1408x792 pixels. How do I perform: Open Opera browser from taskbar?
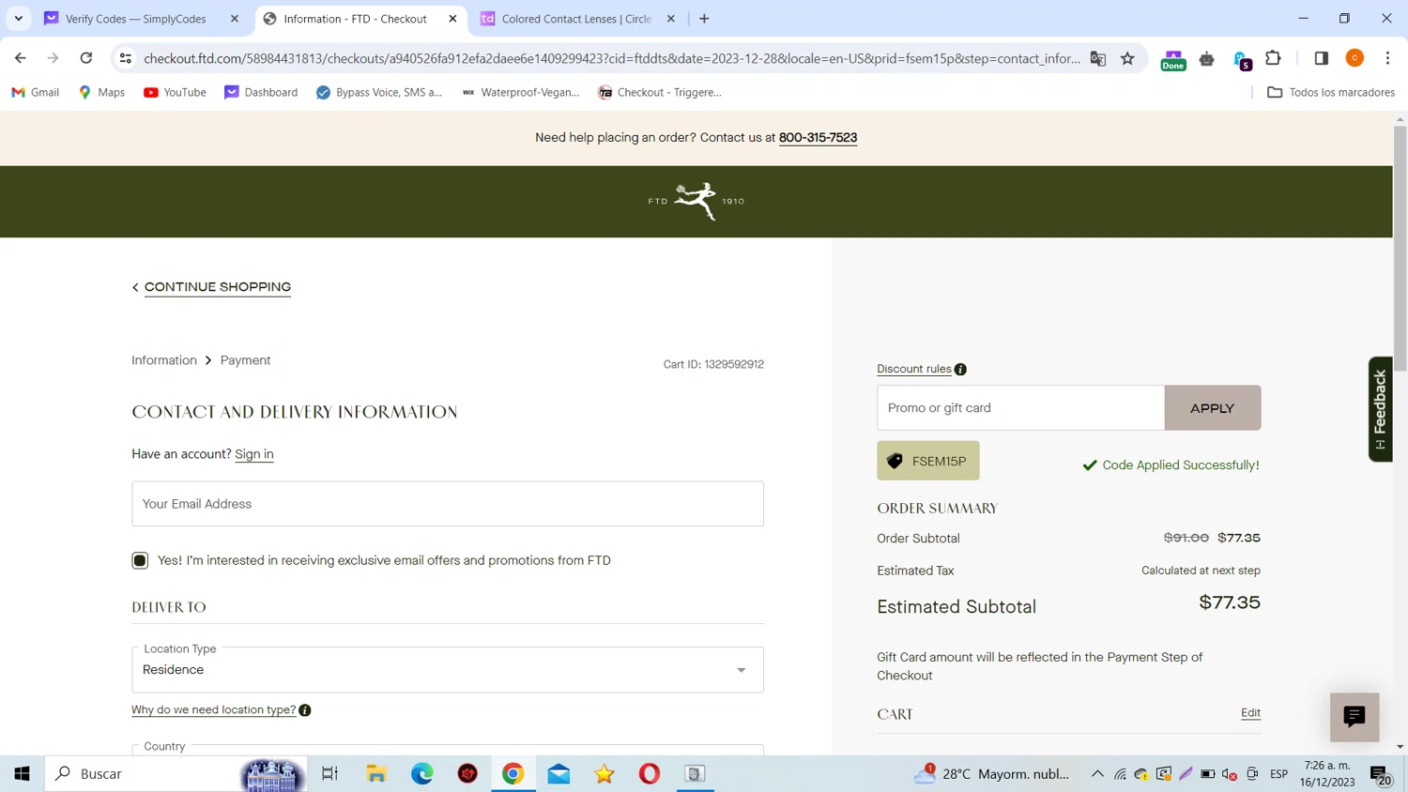coord(650,774)
